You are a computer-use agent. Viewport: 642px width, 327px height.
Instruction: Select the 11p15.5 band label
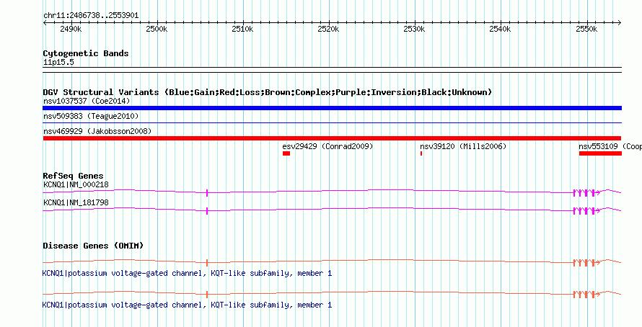tap(58, 62)
